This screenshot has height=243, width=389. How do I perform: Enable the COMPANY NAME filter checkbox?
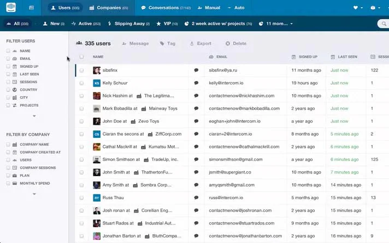(8, 144)
